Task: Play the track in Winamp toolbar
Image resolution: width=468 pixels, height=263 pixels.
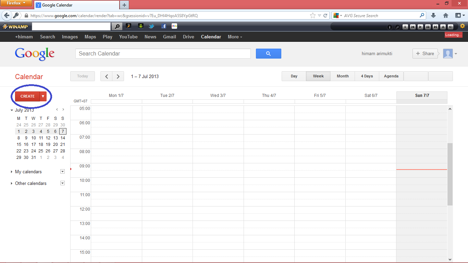Action: (420, 27)
